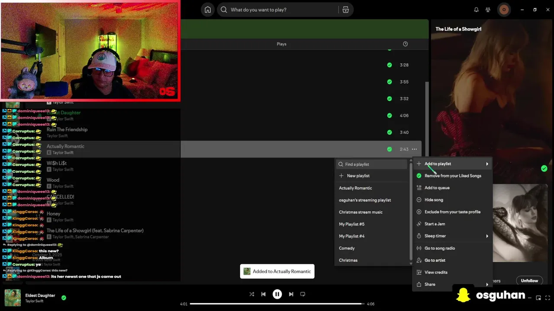Click Taylor Swift artist link in player bar
554x311 pixels.
tap(34, 301)
